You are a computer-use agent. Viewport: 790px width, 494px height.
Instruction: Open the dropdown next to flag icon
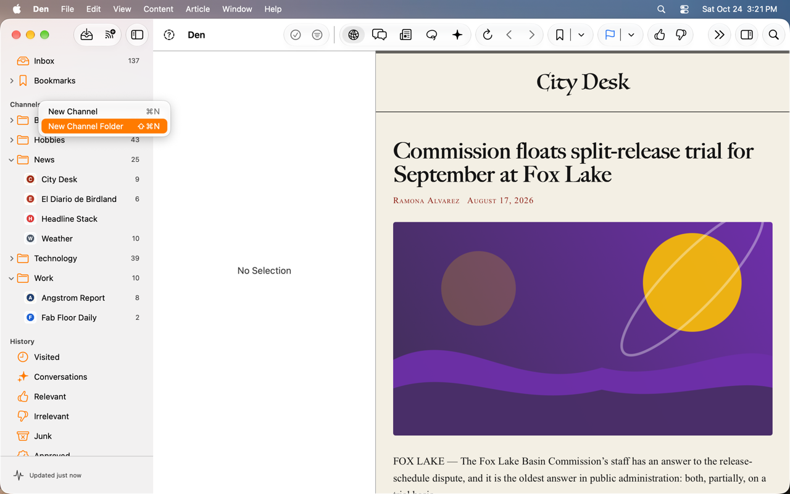coord(631,35)
